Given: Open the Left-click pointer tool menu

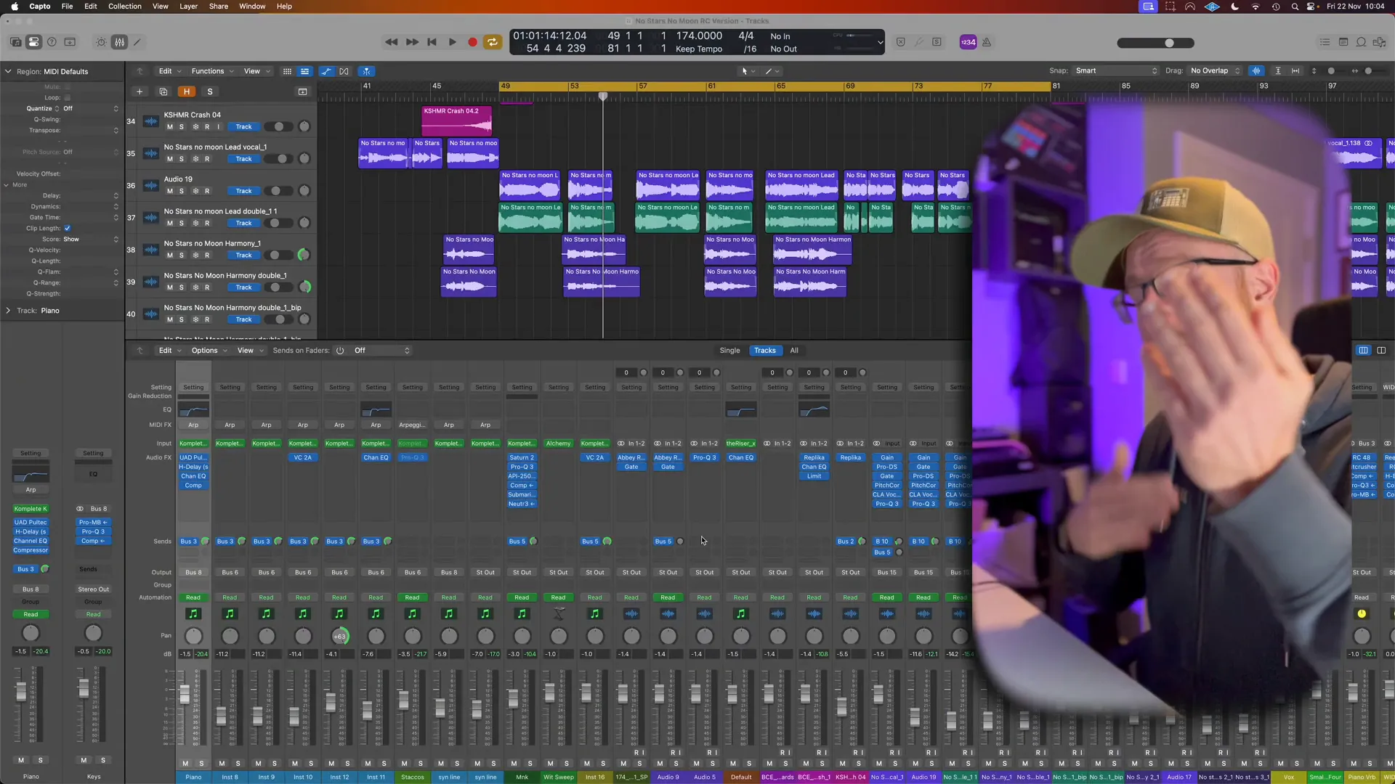Looking at the screenshot, I should point(748,71).
